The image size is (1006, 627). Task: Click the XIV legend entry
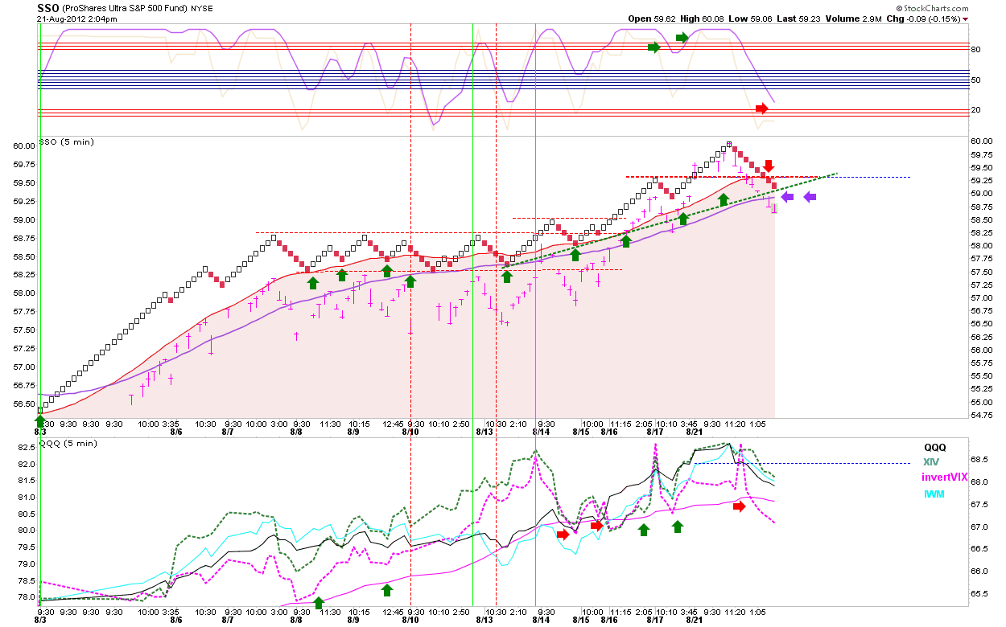930,462
